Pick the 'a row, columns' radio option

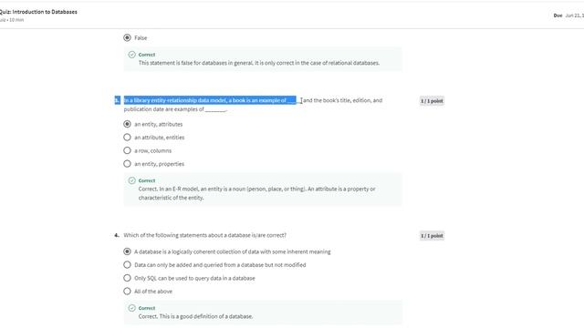(127, 150)
